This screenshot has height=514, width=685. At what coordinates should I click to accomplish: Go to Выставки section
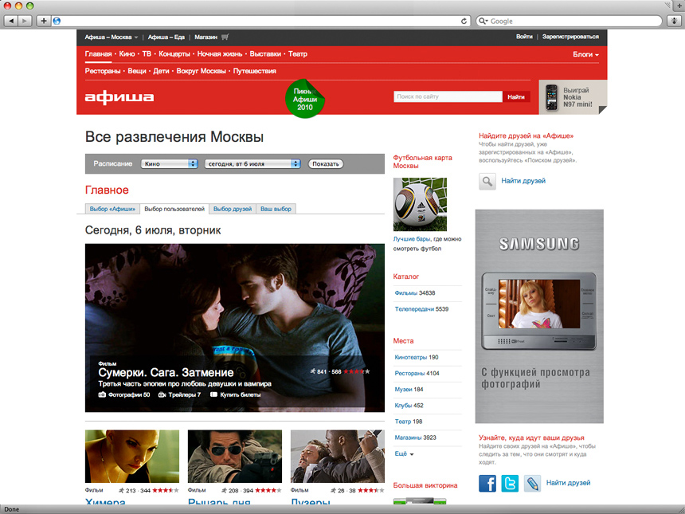[265, 53]
